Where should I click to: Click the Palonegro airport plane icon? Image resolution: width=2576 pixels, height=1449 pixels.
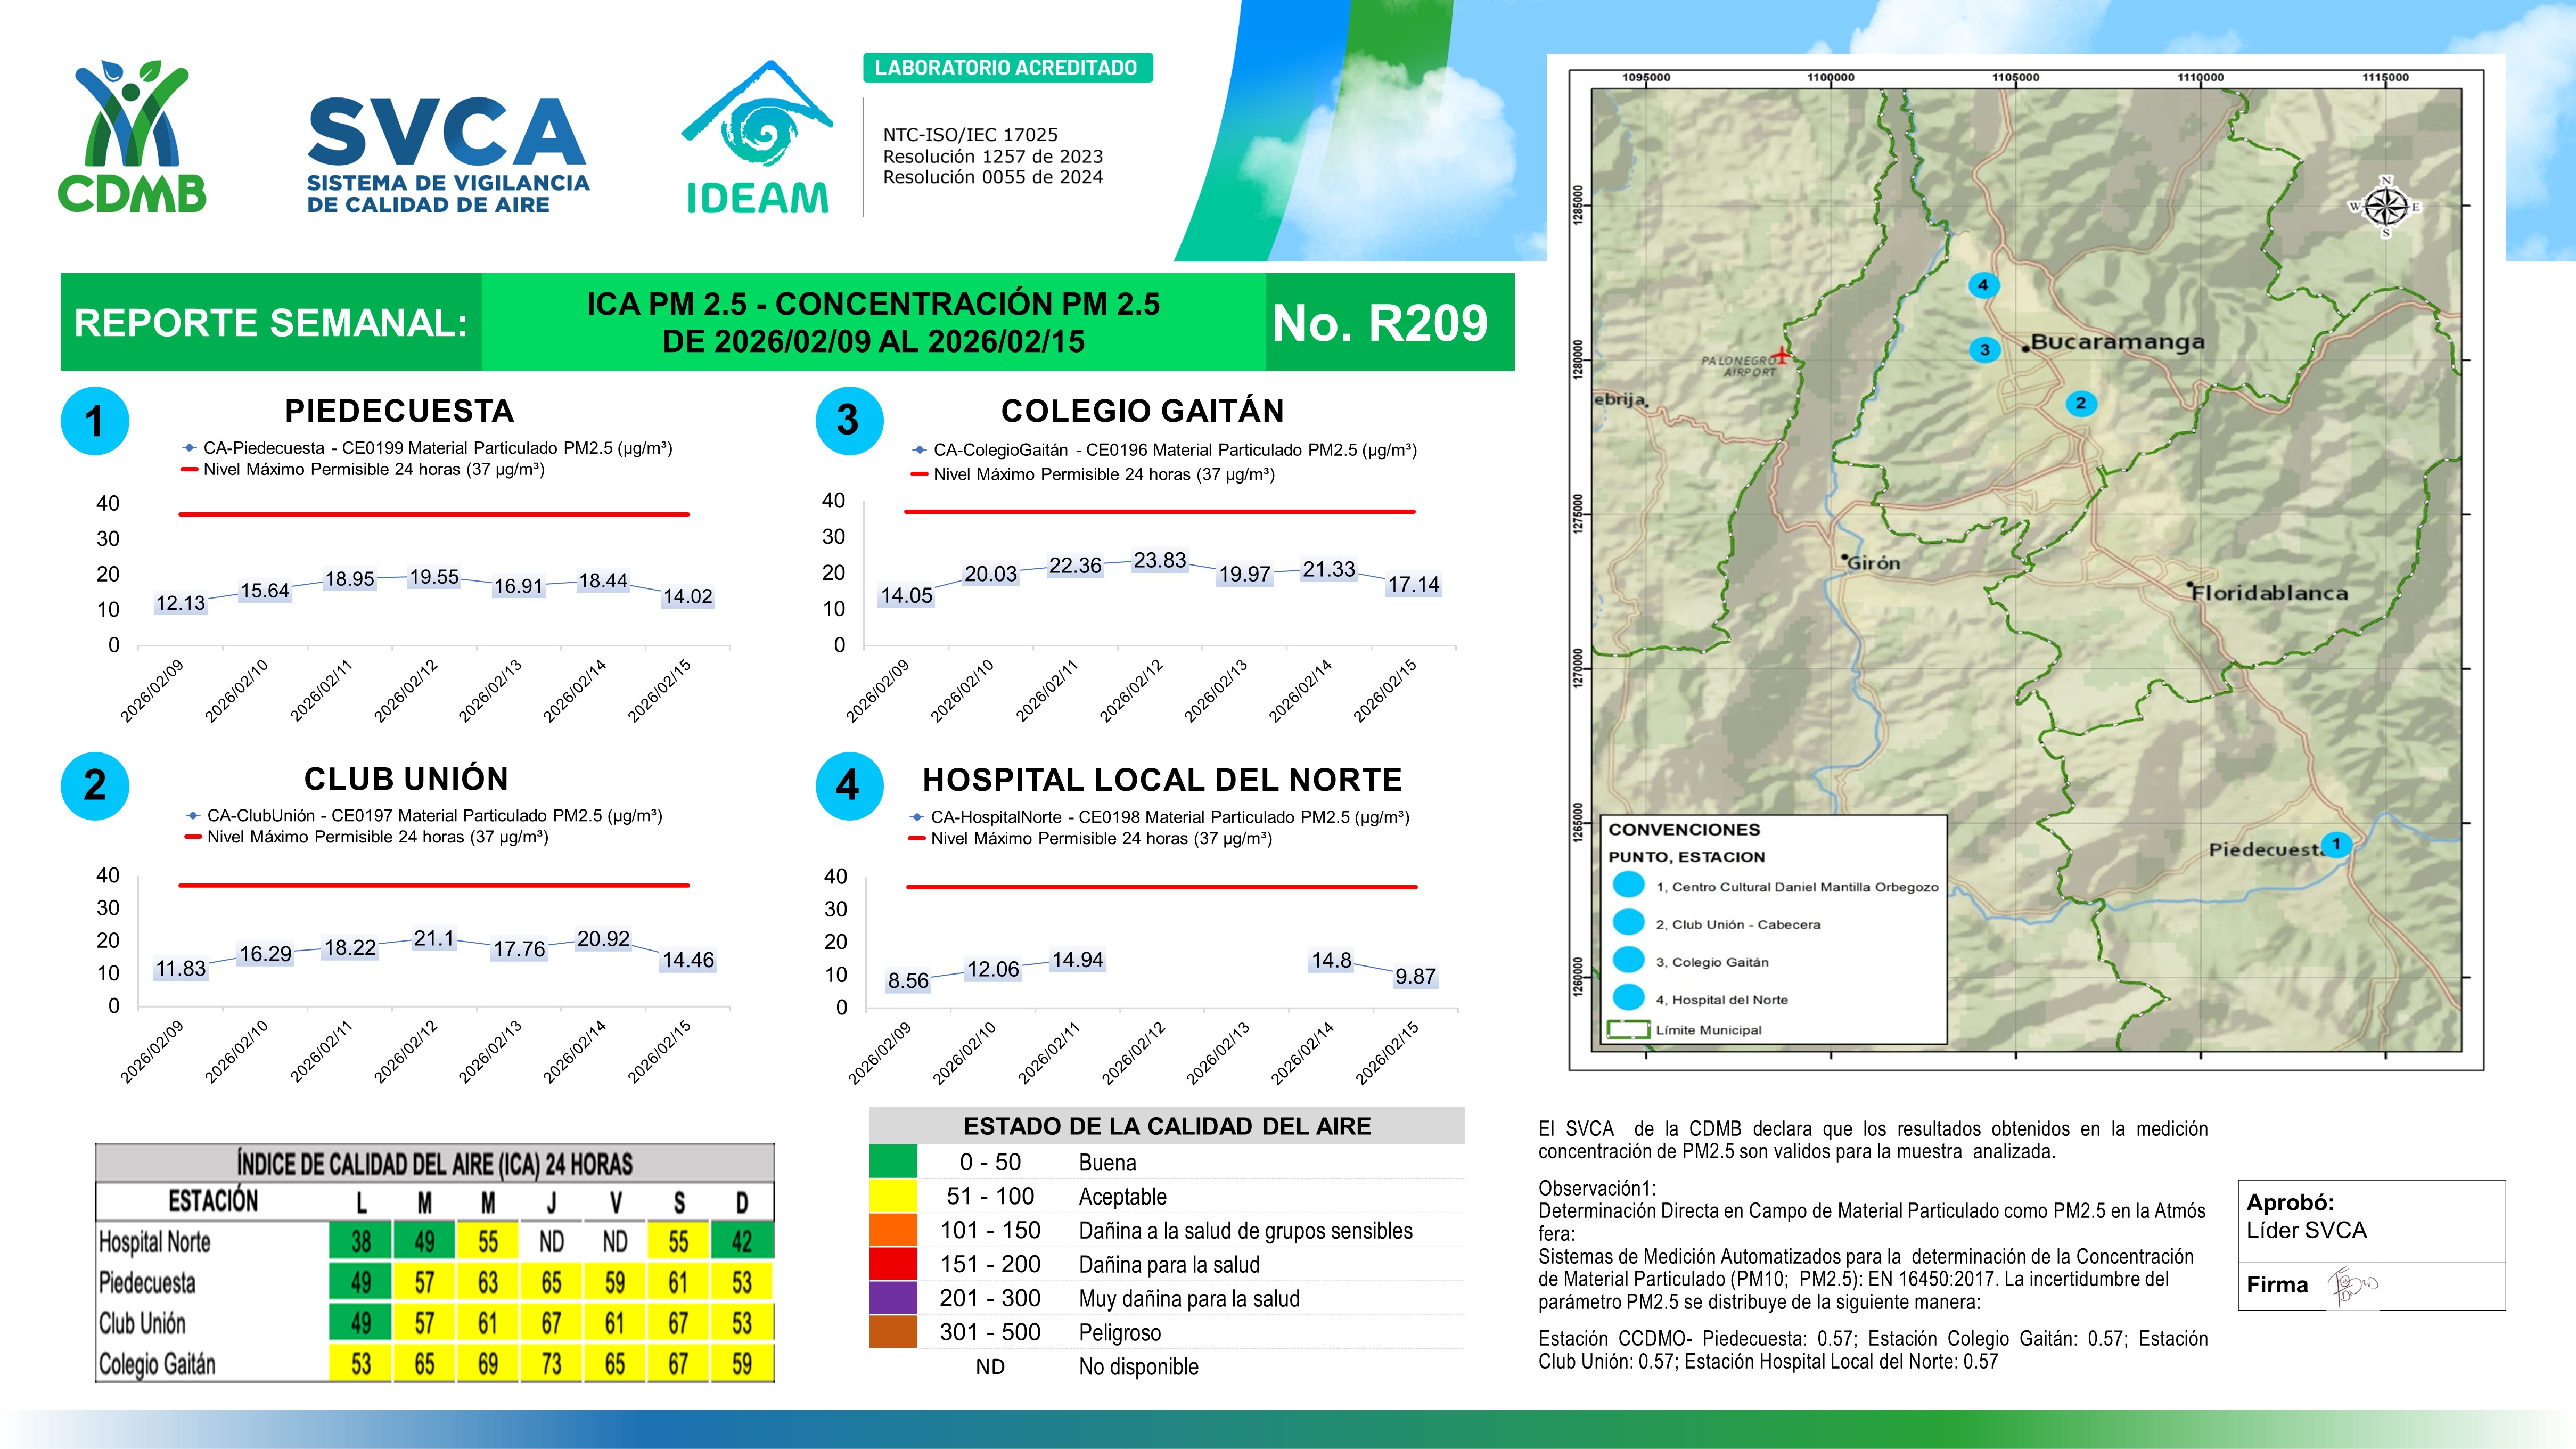click(1782, 355)
